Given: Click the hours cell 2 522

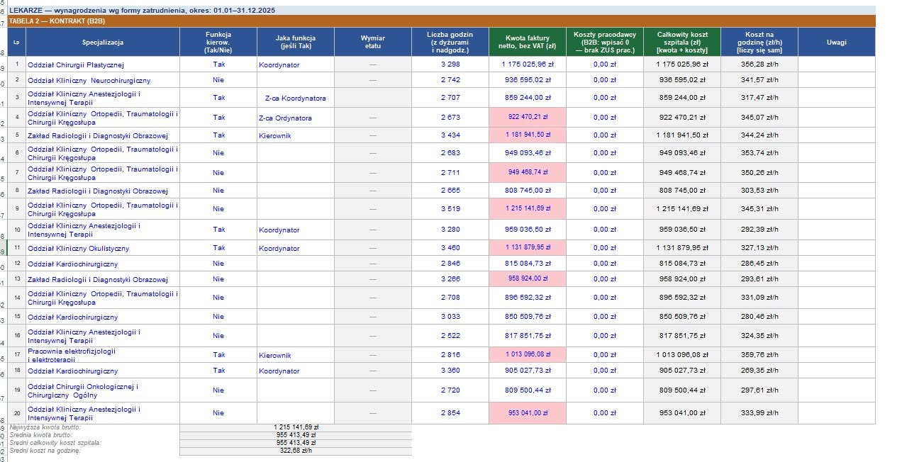Looking at the screenshot, I should point(450,336).
